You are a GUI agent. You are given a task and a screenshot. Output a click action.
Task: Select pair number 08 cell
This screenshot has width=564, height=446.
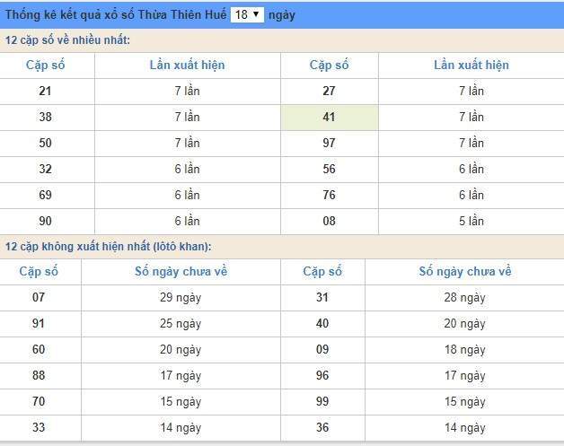coord(329,221)
